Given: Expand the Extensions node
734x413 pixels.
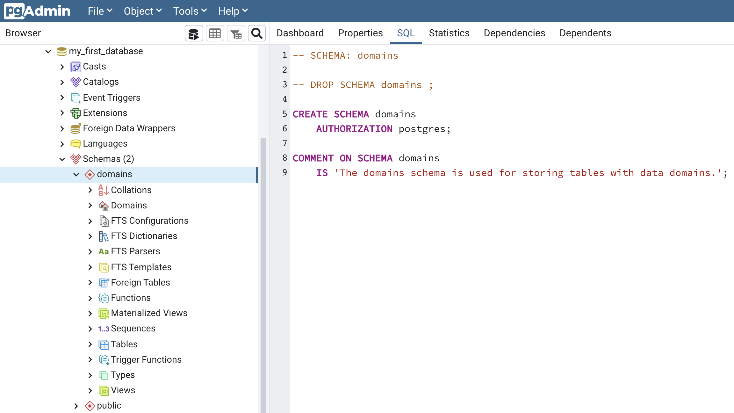Looking at the screenshot, I should tap(62, 113).
